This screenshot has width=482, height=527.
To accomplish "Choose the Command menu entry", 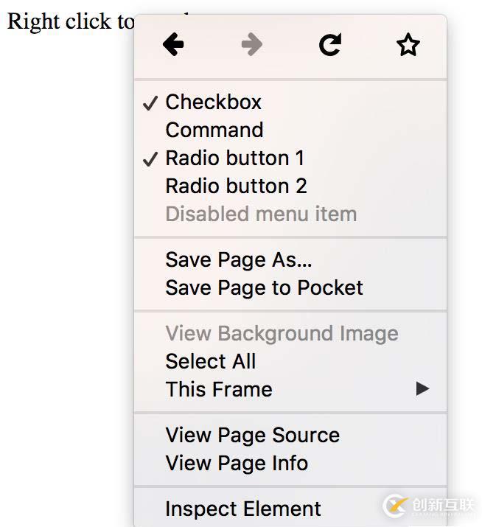I will click(214, 130).
